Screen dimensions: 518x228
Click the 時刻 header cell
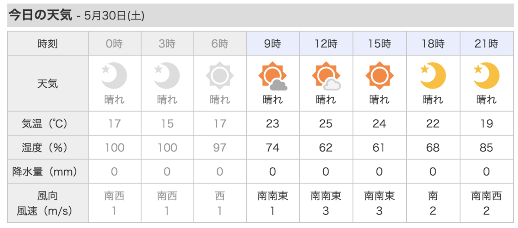click(x=48, y=43)
